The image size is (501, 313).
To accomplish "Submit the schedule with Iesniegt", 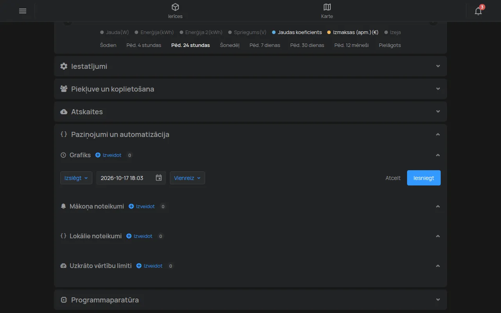I will tap(424, 178).
